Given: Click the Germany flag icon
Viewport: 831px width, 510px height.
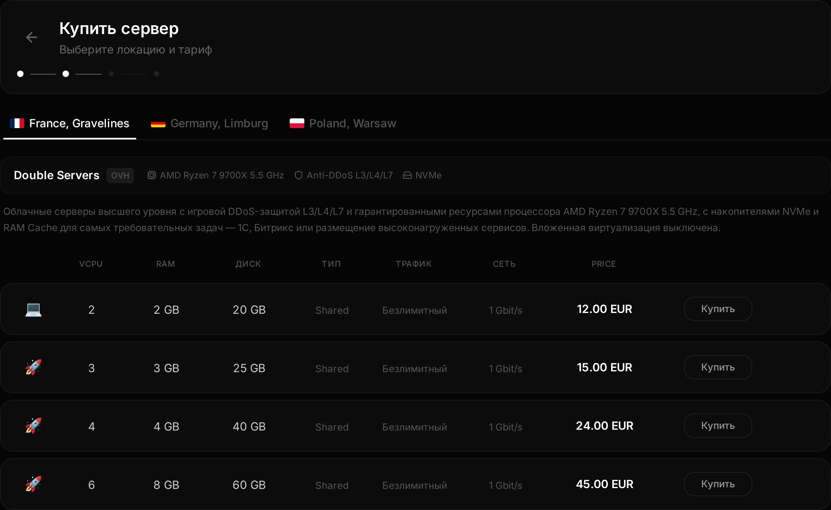Looking at the screenshot, I should coord(158,124).
